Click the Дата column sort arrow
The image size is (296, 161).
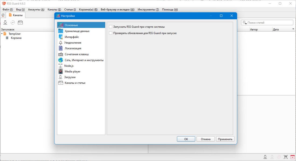click(x=293, y=29)
